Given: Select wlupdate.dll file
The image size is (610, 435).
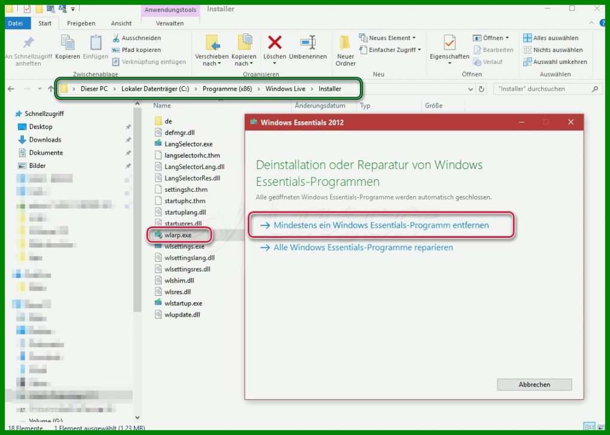Looking at the screenshot, I should click(x=178, y=315).
